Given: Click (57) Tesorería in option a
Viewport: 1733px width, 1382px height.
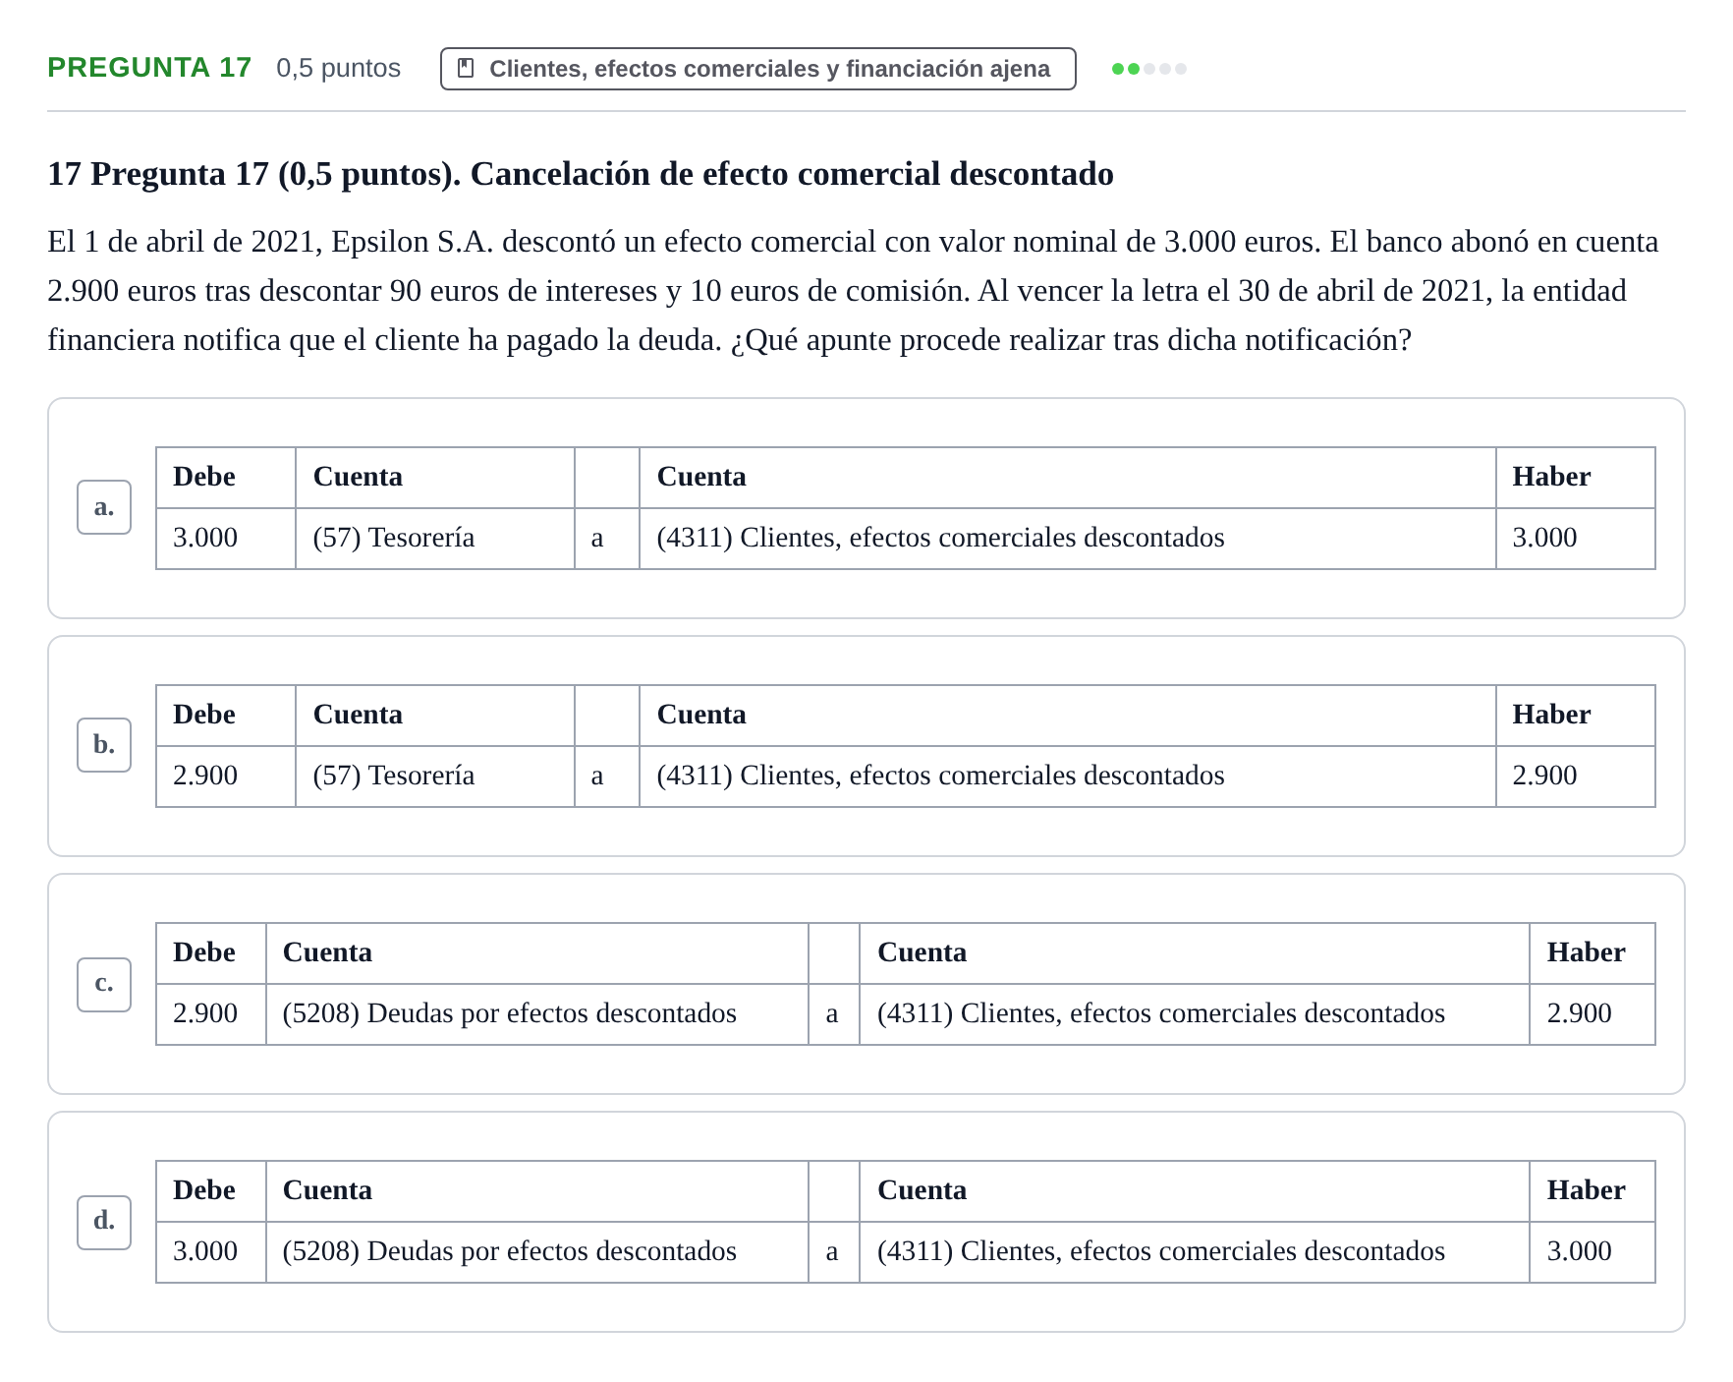Looking at the screenshot, I should [435, 538].
